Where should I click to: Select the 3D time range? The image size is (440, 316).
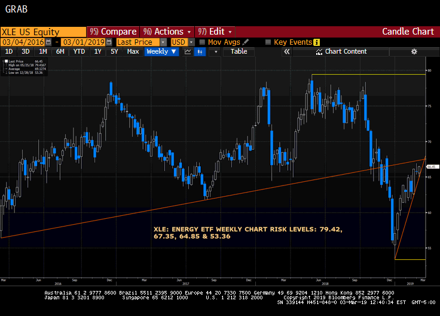[26, 51]
